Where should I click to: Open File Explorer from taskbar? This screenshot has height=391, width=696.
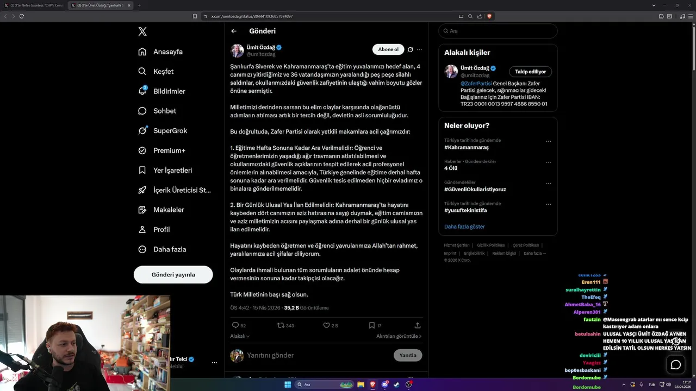pos(361,384)
